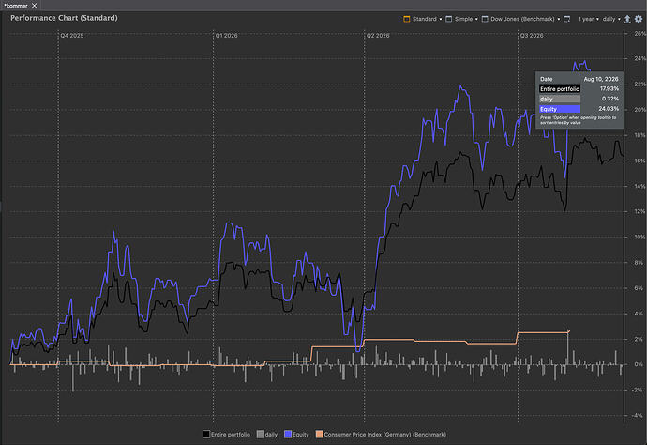647x445 pixels.
Task: Open the 1 year period dropdown
Action: point(588,19)
